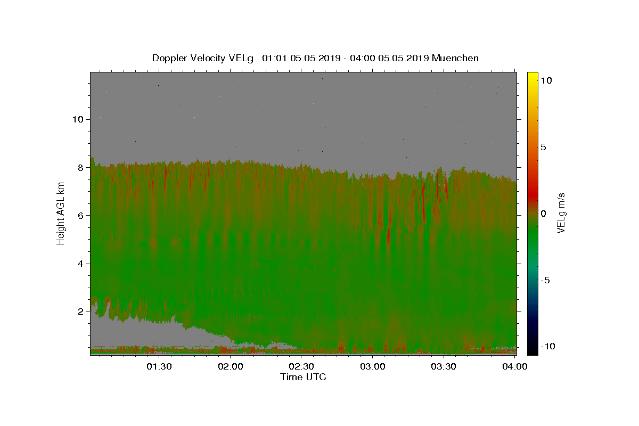Click the 02:00 time tick label

point(231,366)
